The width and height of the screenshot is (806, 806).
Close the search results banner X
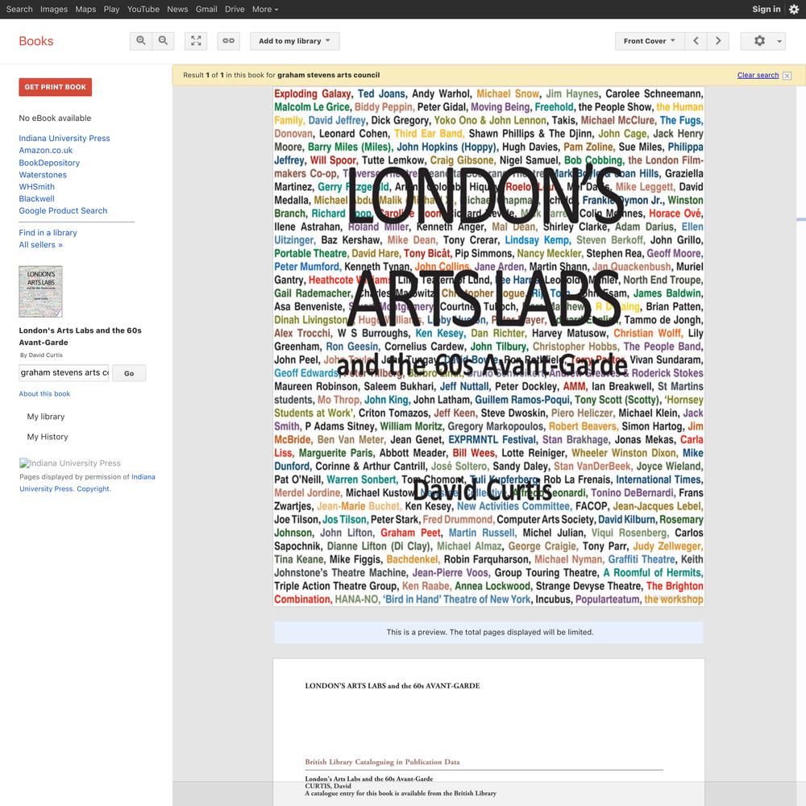(787, 76)
